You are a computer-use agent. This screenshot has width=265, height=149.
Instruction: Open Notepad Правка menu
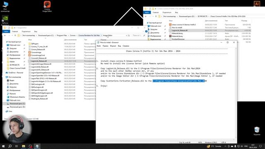click(105, 46)
